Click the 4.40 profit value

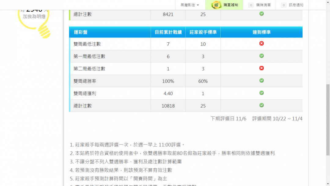click(168, 94)
